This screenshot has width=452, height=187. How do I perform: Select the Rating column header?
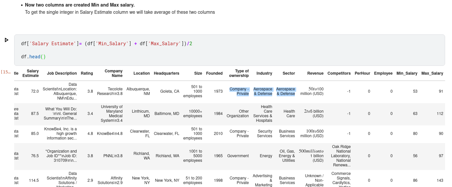[x=87, y=73]
